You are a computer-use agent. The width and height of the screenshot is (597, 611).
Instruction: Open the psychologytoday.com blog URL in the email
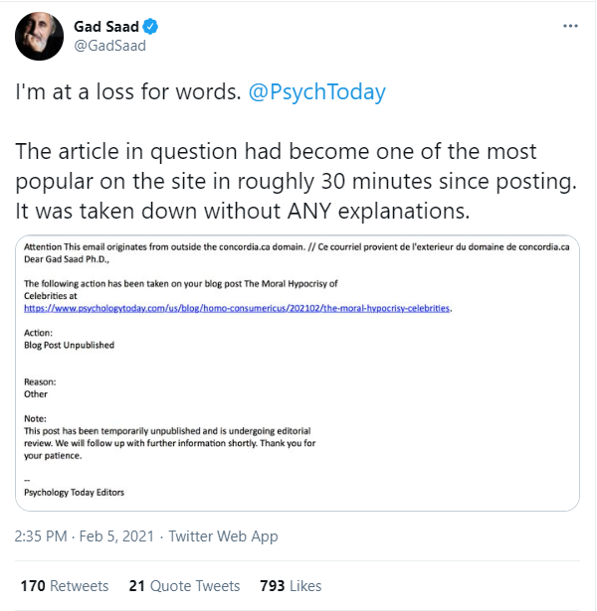point(239,309)
